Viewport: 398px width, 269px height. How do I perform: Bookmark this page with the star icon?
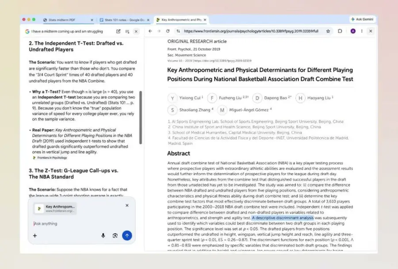point(328,31)
